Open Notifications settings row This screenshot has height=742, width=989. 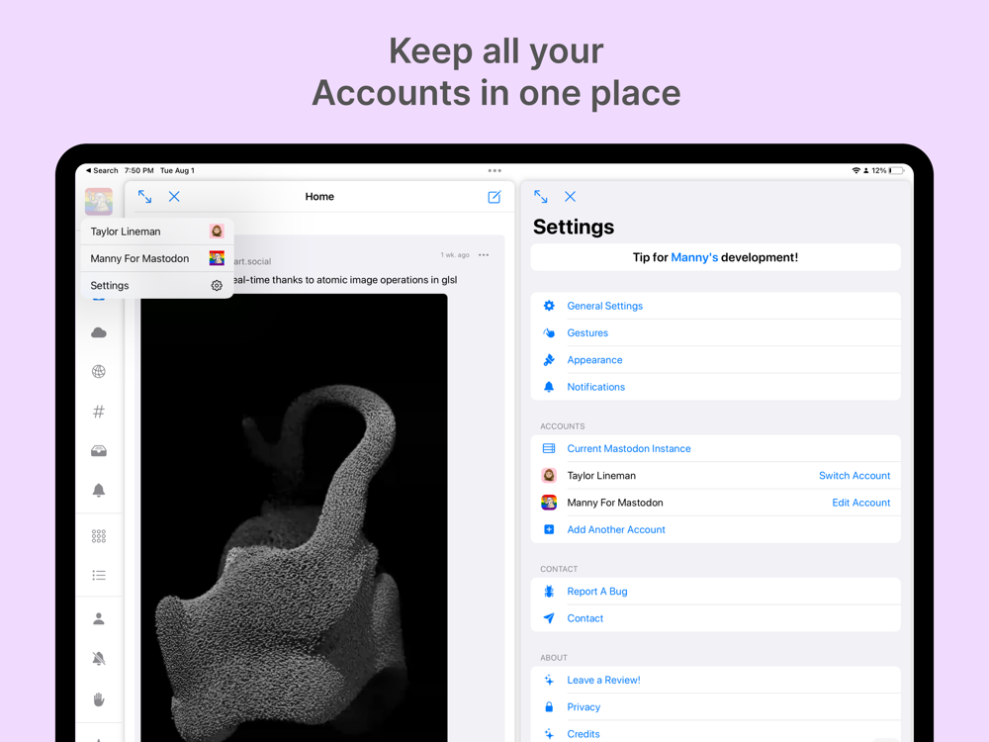tap(715, 387)
